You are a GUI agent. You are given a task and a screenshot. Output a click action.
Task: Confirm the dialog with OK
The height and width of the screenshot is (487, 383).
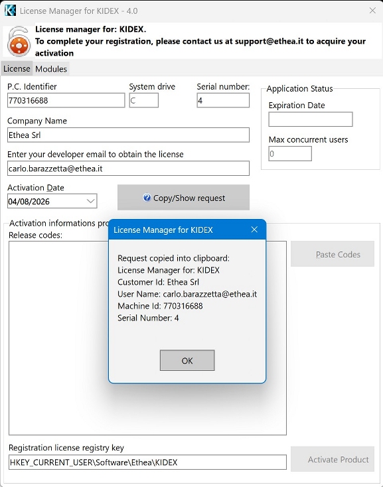pyautogui.click(x=187, y=360)
